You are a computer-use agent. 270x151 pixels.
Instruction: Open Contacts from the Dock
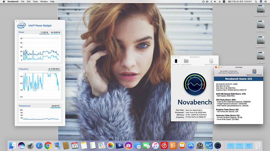66,145
